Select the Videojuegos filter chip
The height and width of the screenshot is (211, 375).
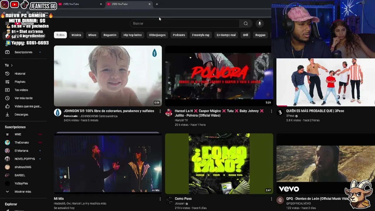[x=157, y=35]
